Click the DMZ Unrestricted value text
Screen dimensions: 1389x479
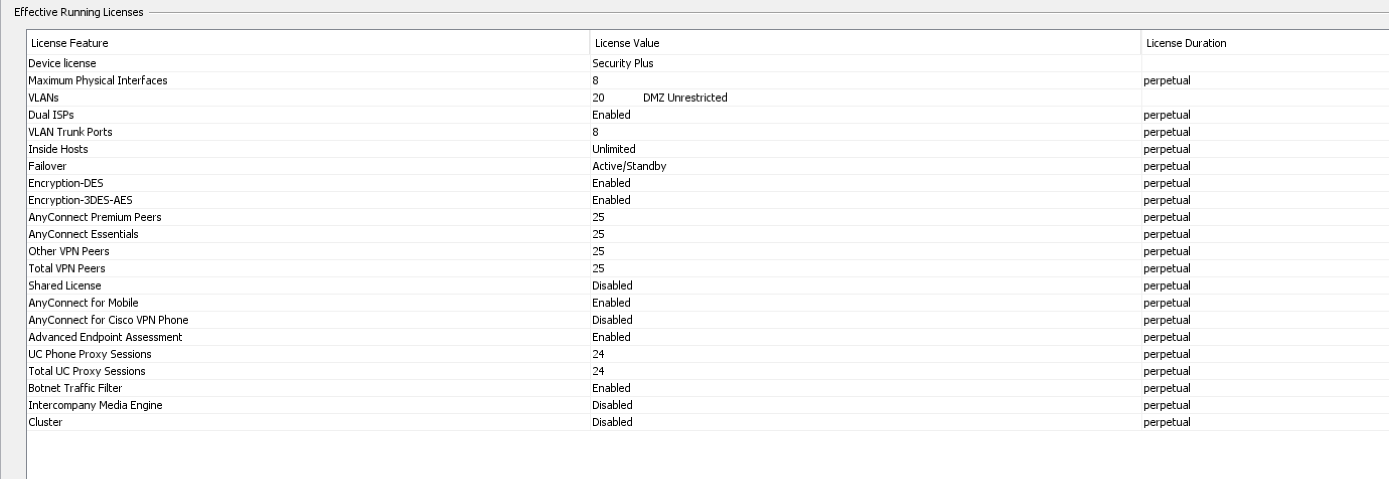pyautogui.click(x=685, y=98)
